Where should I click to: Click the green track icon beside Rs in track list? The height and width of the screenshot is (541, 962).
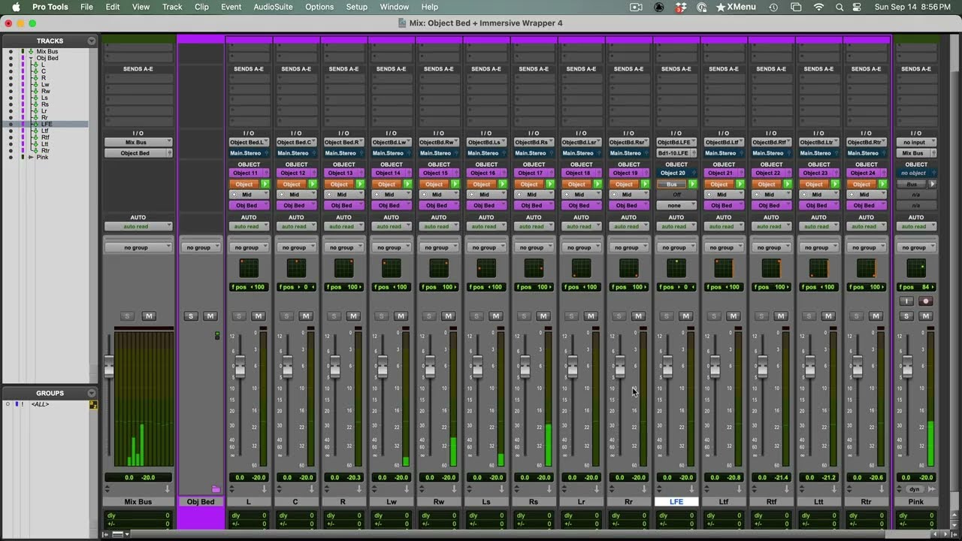35,104
